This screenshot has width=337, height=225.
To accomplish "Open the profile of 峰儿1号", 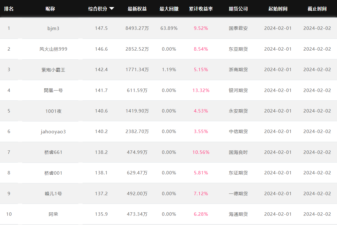I will coord(53,193).
